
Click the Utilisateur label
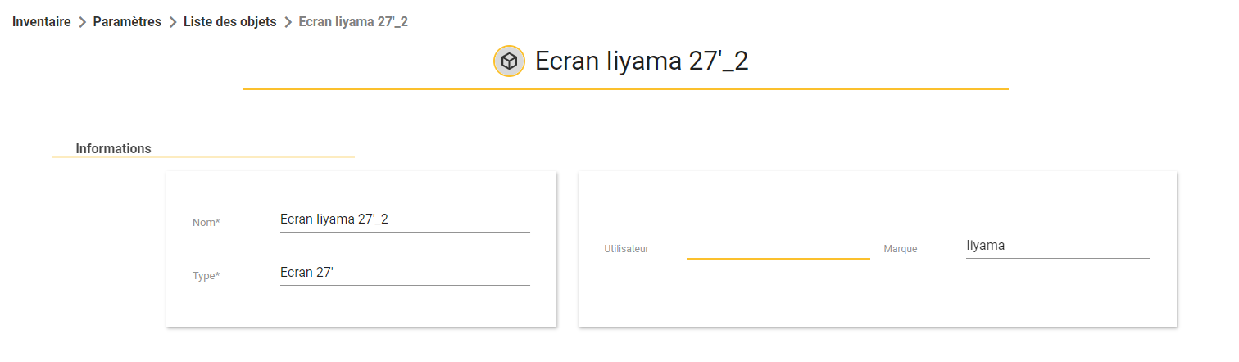(626, 249)
